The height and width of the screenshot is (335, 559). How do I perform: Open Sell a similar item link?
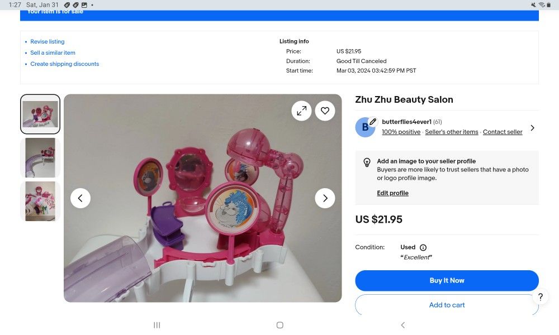[x=53, y=53]
